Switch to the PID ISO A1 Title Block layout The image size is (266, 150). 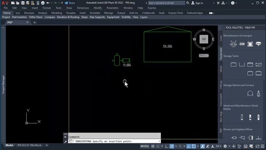click(x=30, y=145)
